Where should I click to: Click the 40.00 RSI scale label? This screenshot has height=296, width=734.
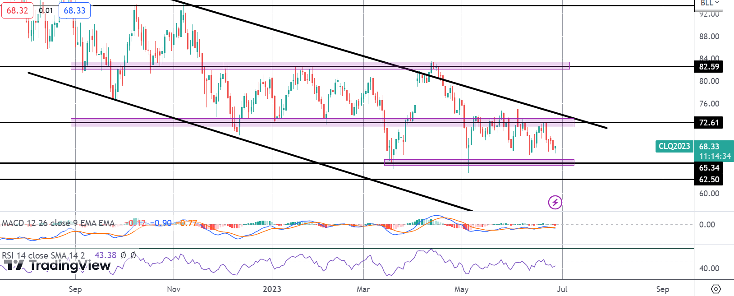[709, 268]
